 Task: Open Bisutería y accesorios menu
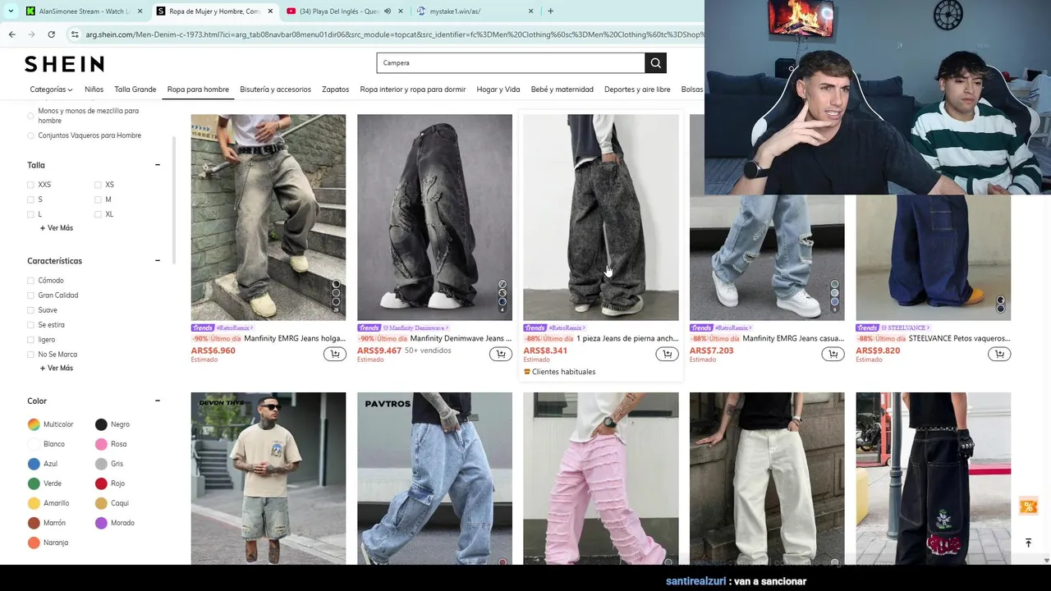[275, 89]
